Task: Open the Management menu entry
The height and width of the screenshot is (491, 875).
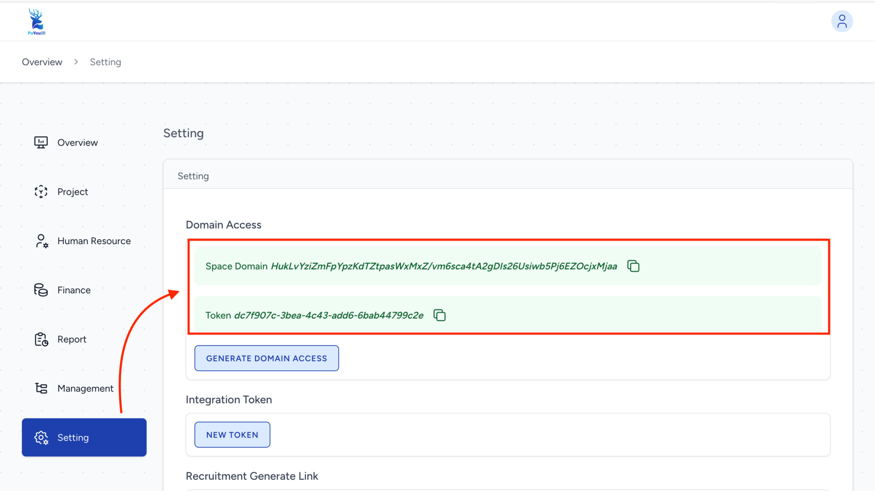Action: click(x=85, y=388)
